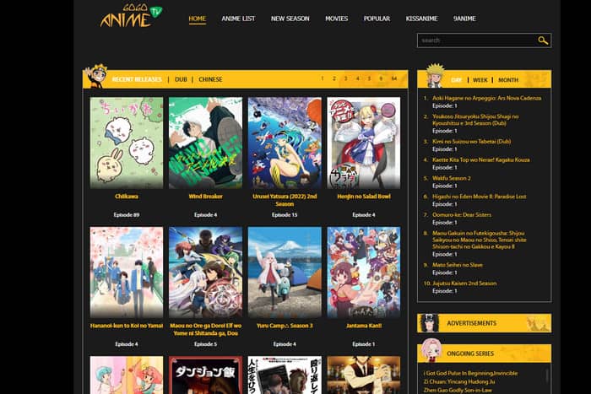Open Kimi no Suizou wo Tabetai (Dub)
Image resolution: width=591 pixels, height=394 pixels.
pyautogui.click(x=471, y=142)
